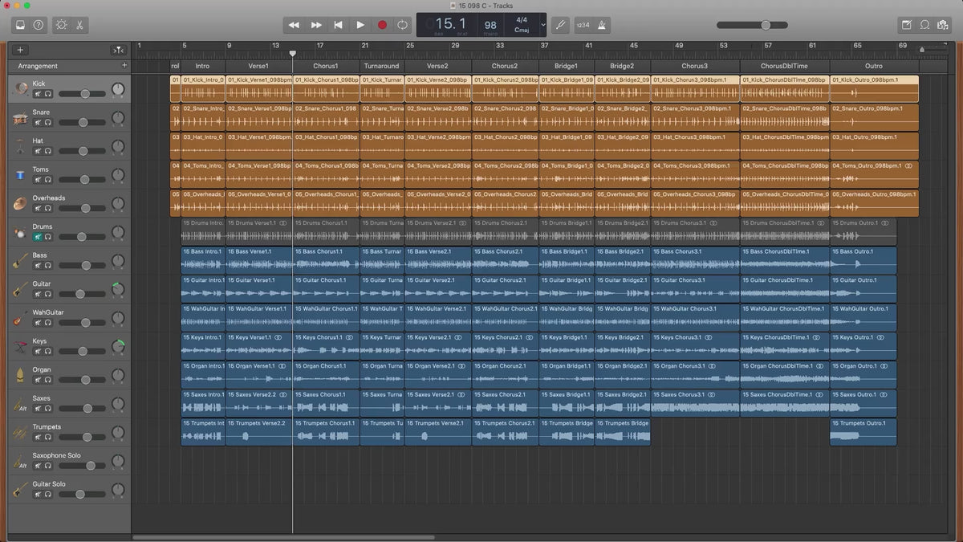Unmute the Drums track
Viewport: 963px width, 542px height.
38,237
